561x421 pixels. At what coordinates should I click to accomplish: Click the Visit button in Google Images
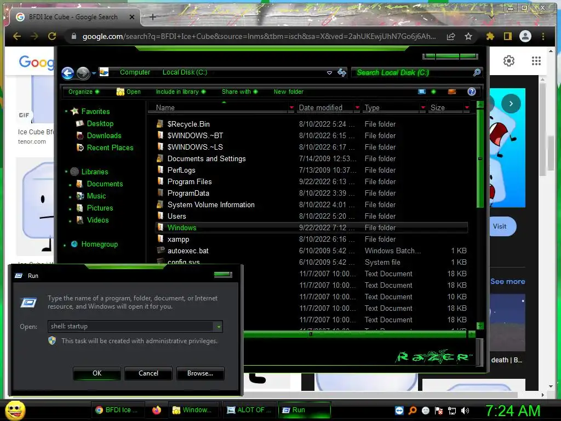pyautogui.click(x=501, y=226)
